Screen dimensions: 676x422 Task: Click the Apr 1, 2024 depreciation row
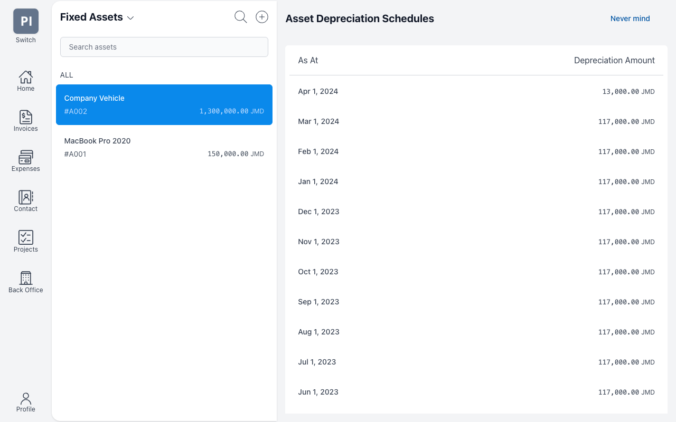476,91
